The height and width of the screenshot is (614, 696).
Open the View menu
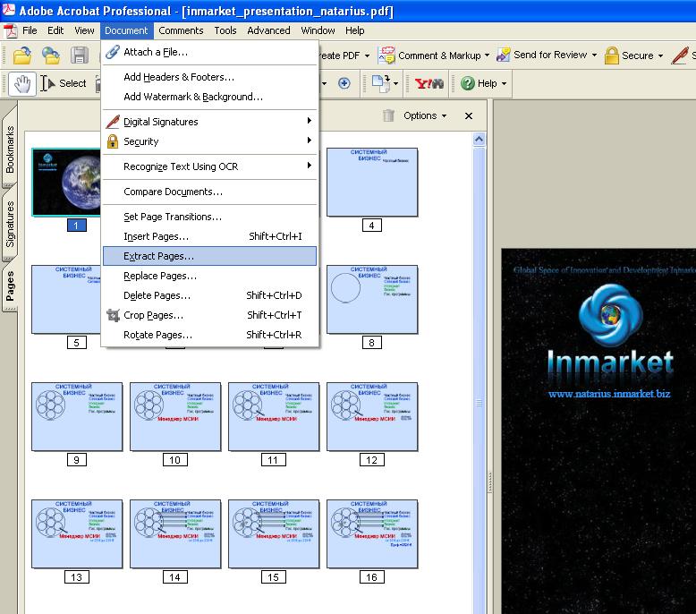point(84,30)
